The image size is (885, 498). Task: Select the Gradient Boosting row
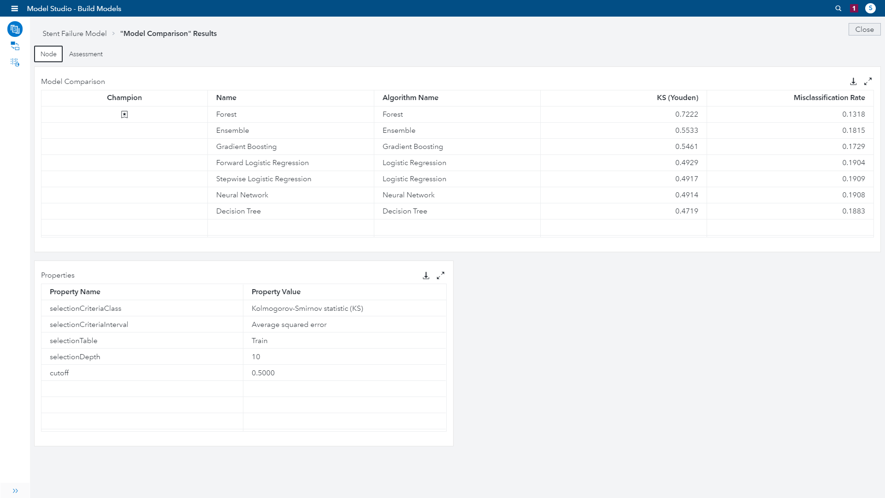[246, 147]
